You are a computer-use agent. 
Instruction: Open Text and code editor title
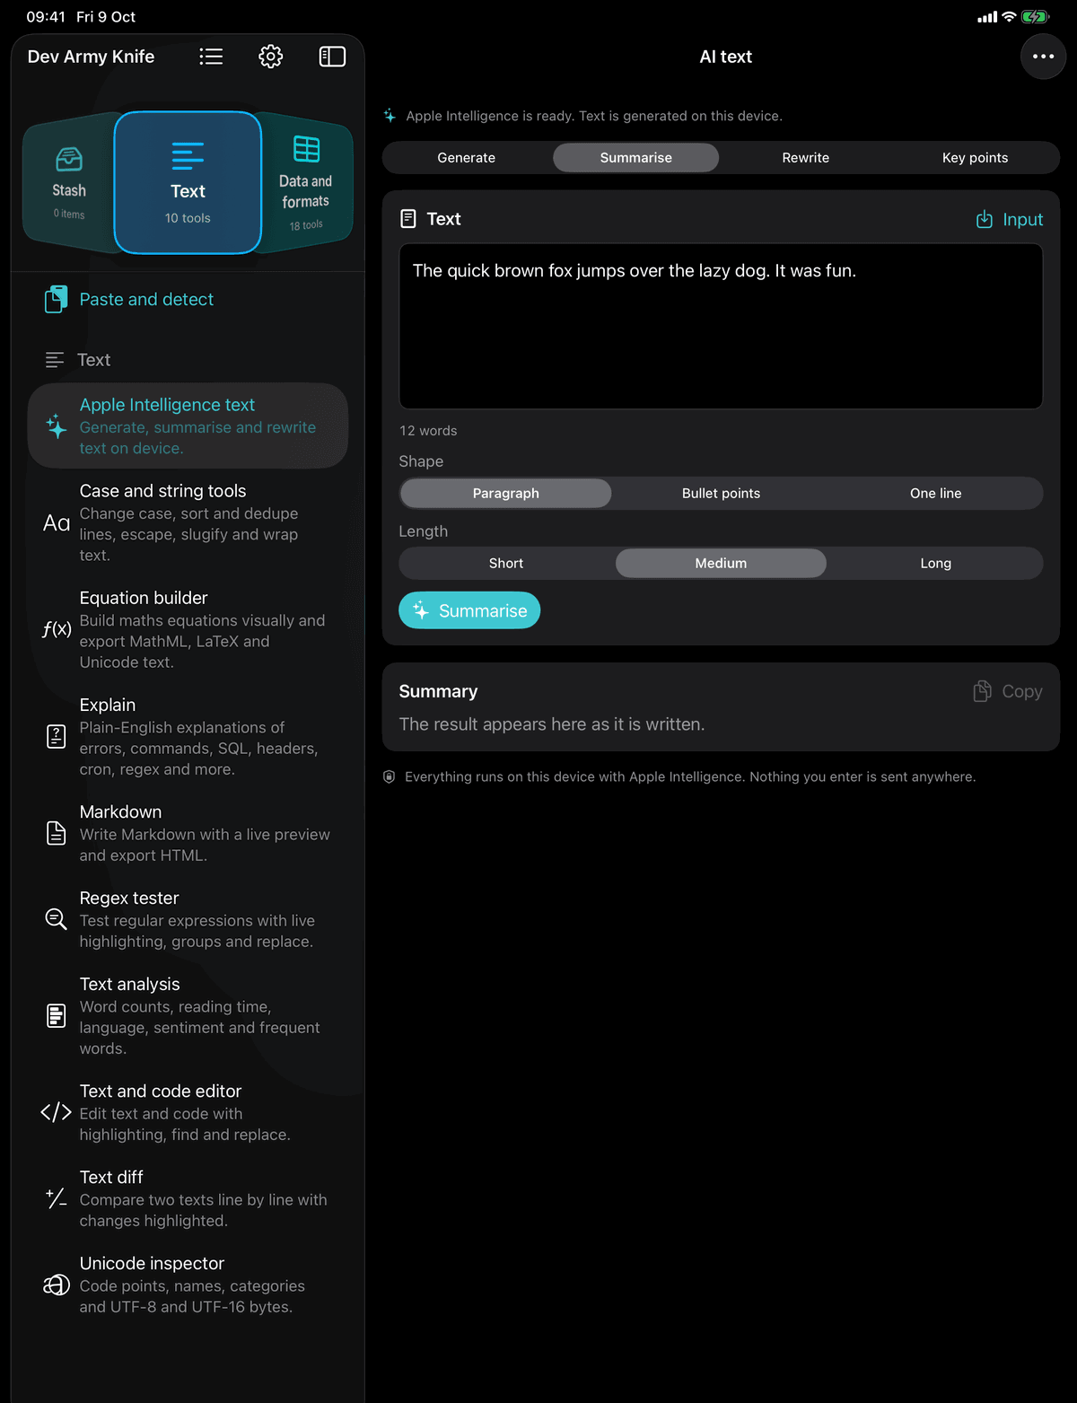pos(161,1091)
